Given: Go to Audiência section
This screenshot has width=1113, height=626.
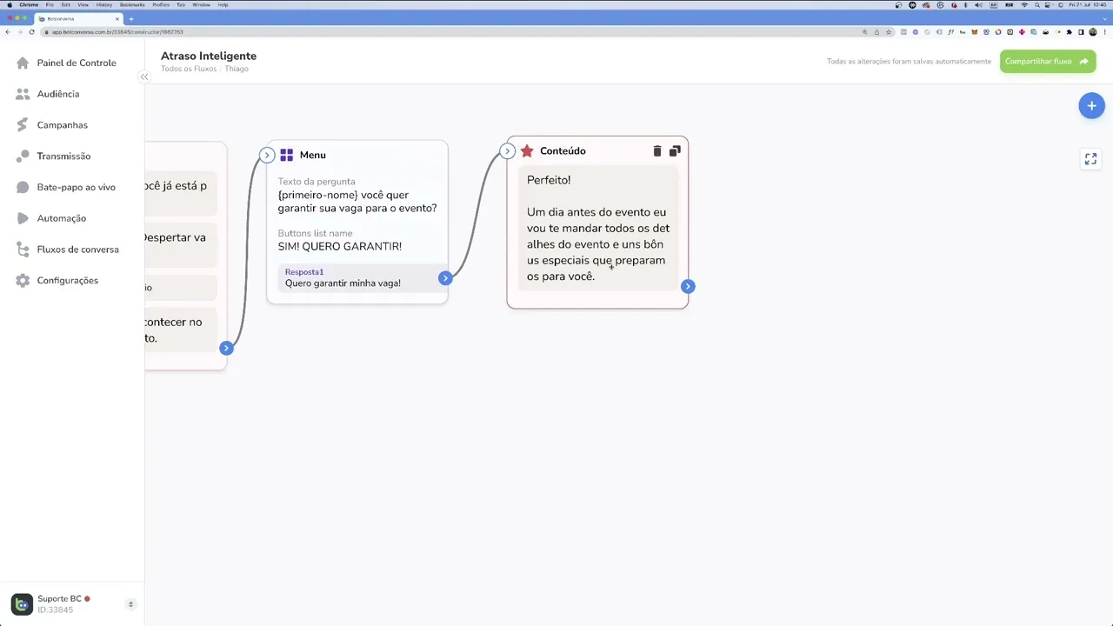Looking at the screenshot, I should [58, 94].
